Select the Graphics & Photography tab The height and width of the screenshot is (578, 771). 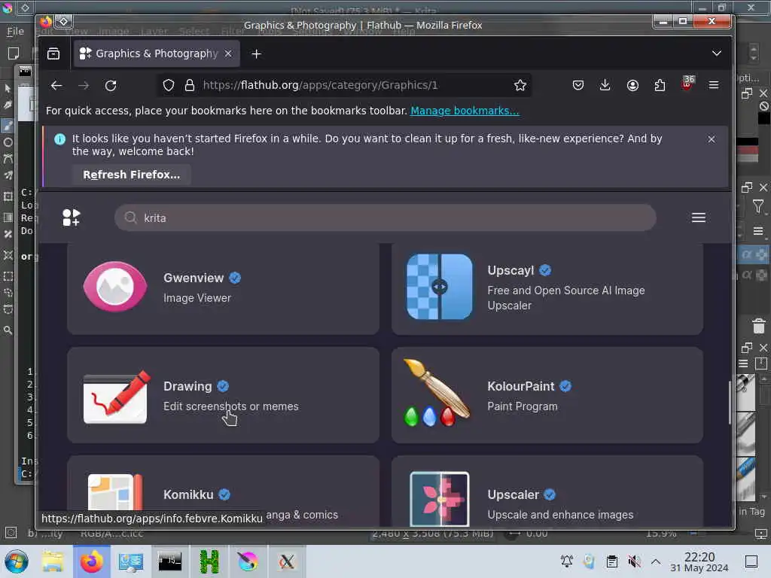tap(157, 53)
